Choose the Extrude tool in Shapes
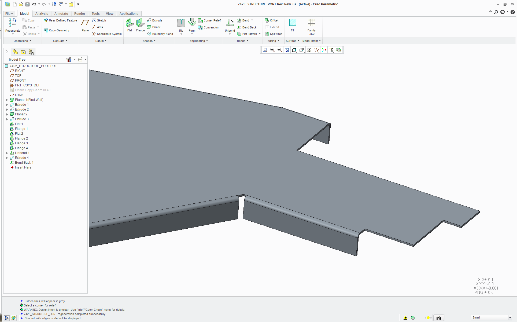The width and height of the screenshot is (517, 322). click(155, 20)
